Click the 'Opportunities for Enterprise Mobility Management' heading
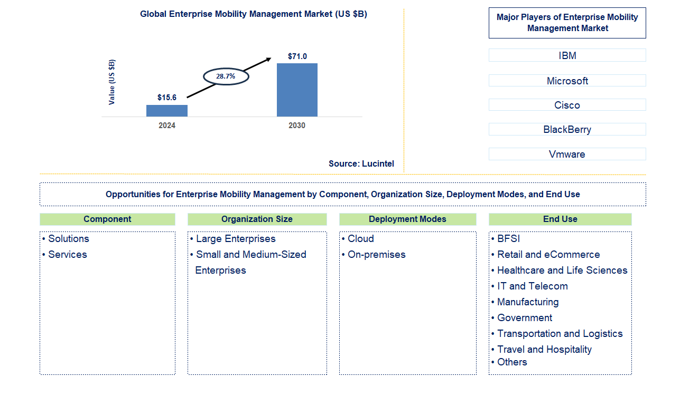Screen dimensions: 680x396 tap(343, 194)
